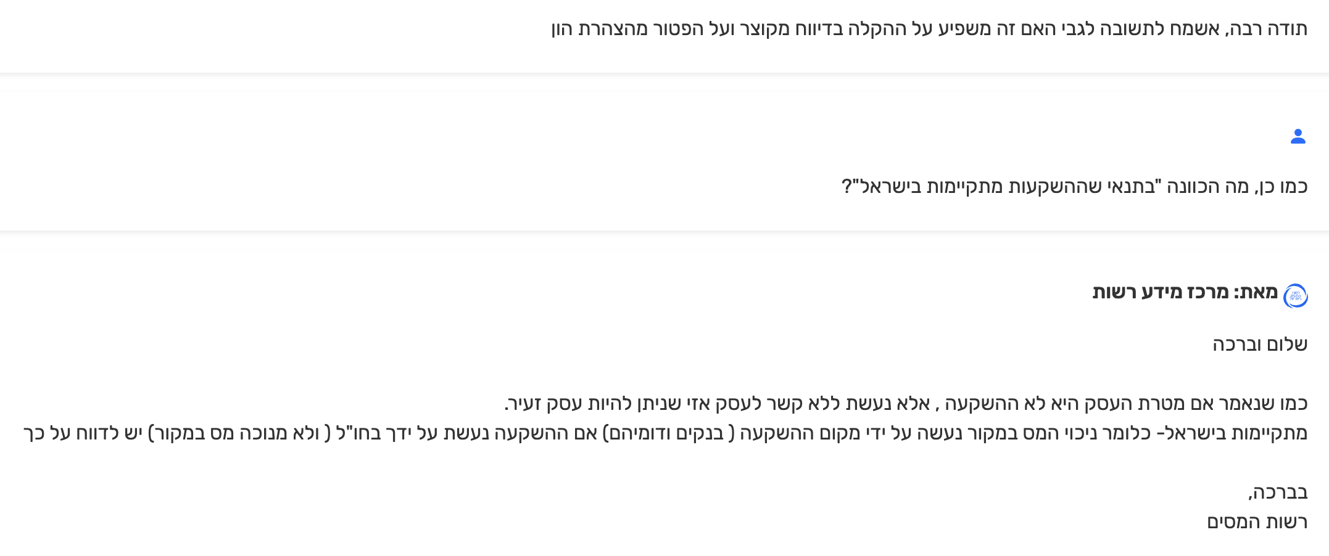
Task: Click the phrase 'יש לדווח על כך'
Action: pos(84,433)
